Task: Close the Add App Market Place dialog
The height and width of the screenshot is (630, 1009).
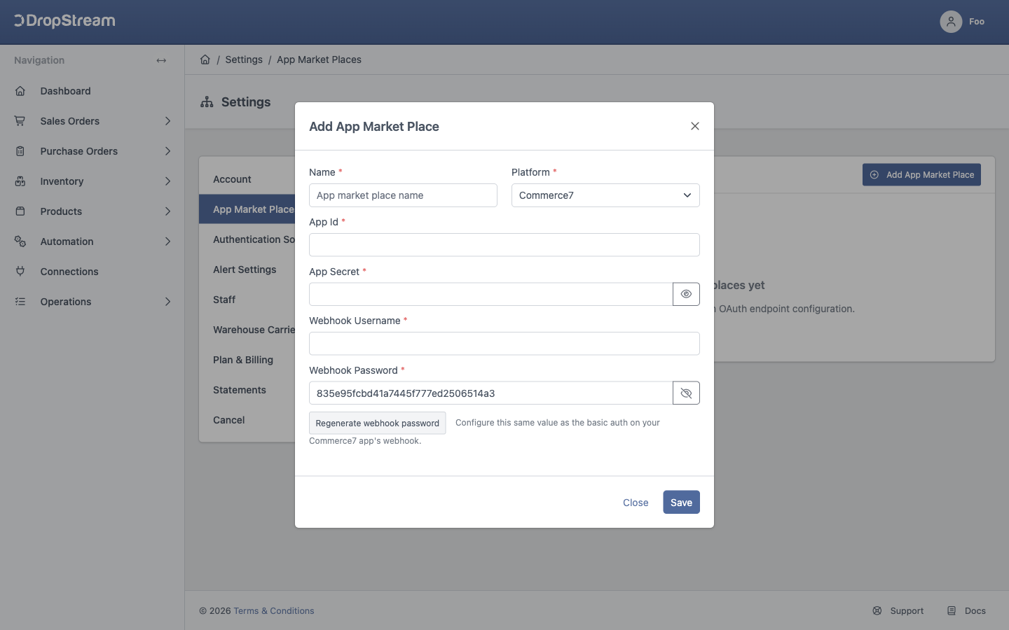Action: pos(695,126)
